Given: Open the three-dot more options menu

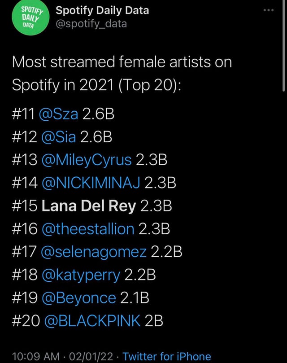Looking at the screenshot, I should click(x=269, y=10).
